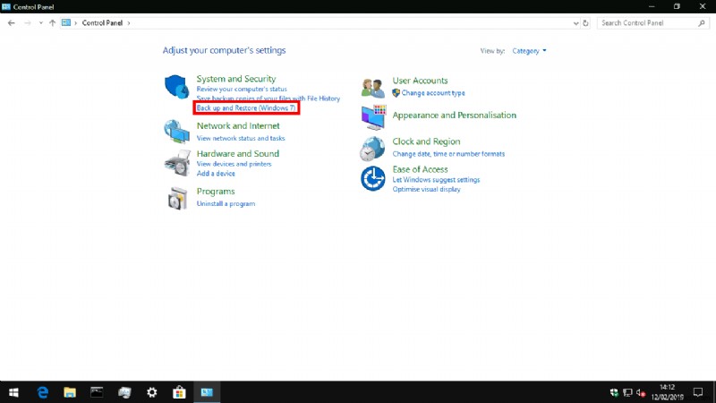Refresh the Control Panel view
Image resolution: width=716 pixels, height=403 pixels.
coord(585,23)
